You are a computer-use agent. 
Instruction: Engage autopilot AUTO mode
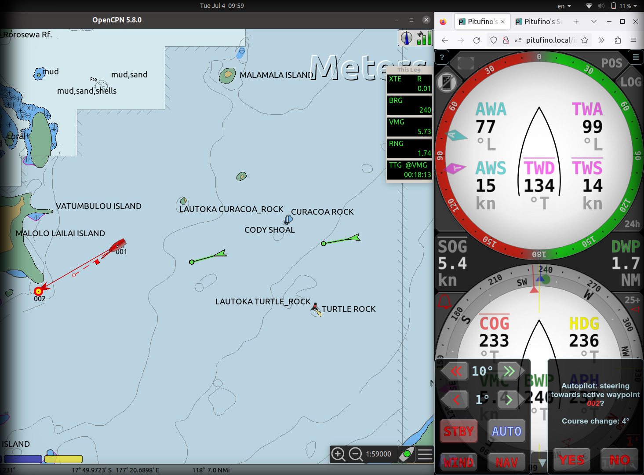(x=506, y=431)
